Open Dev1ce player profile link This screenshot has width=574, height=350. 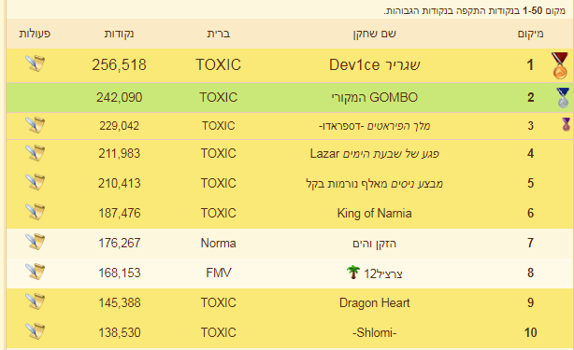coord(375,65)
